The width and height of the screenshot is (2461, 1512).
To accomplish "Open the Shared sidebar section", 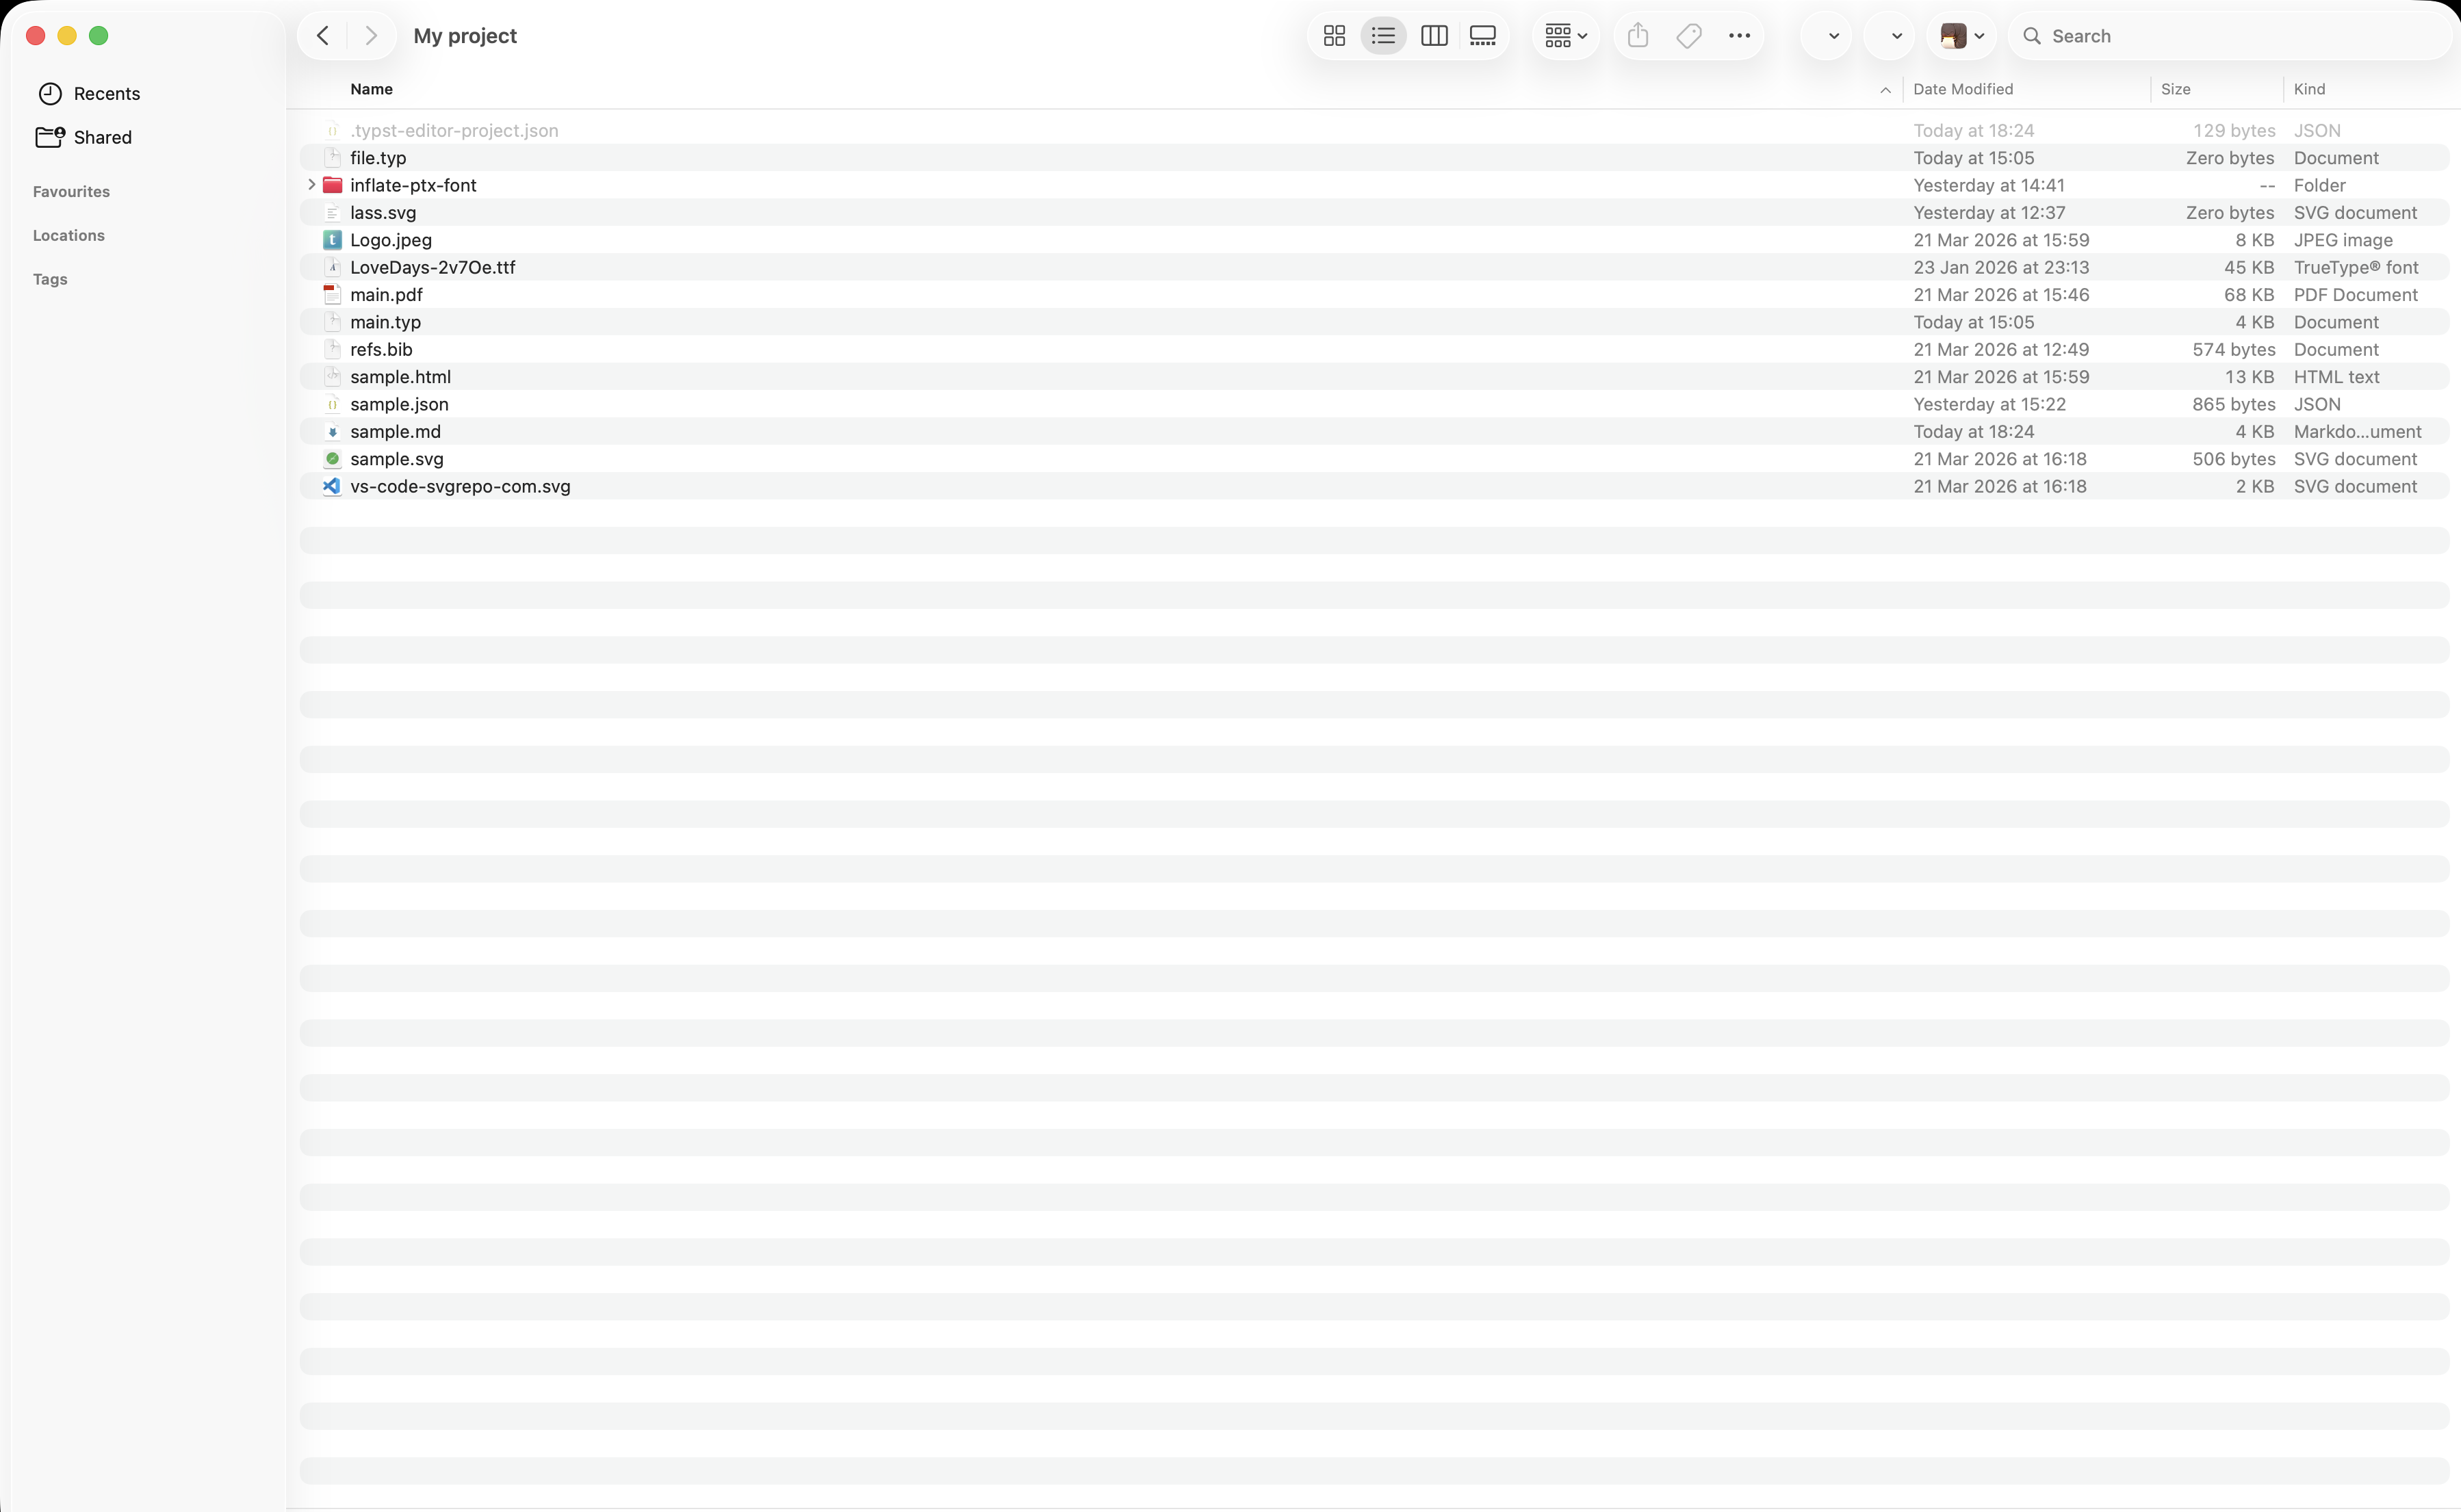I will click(x=103, y=137).
